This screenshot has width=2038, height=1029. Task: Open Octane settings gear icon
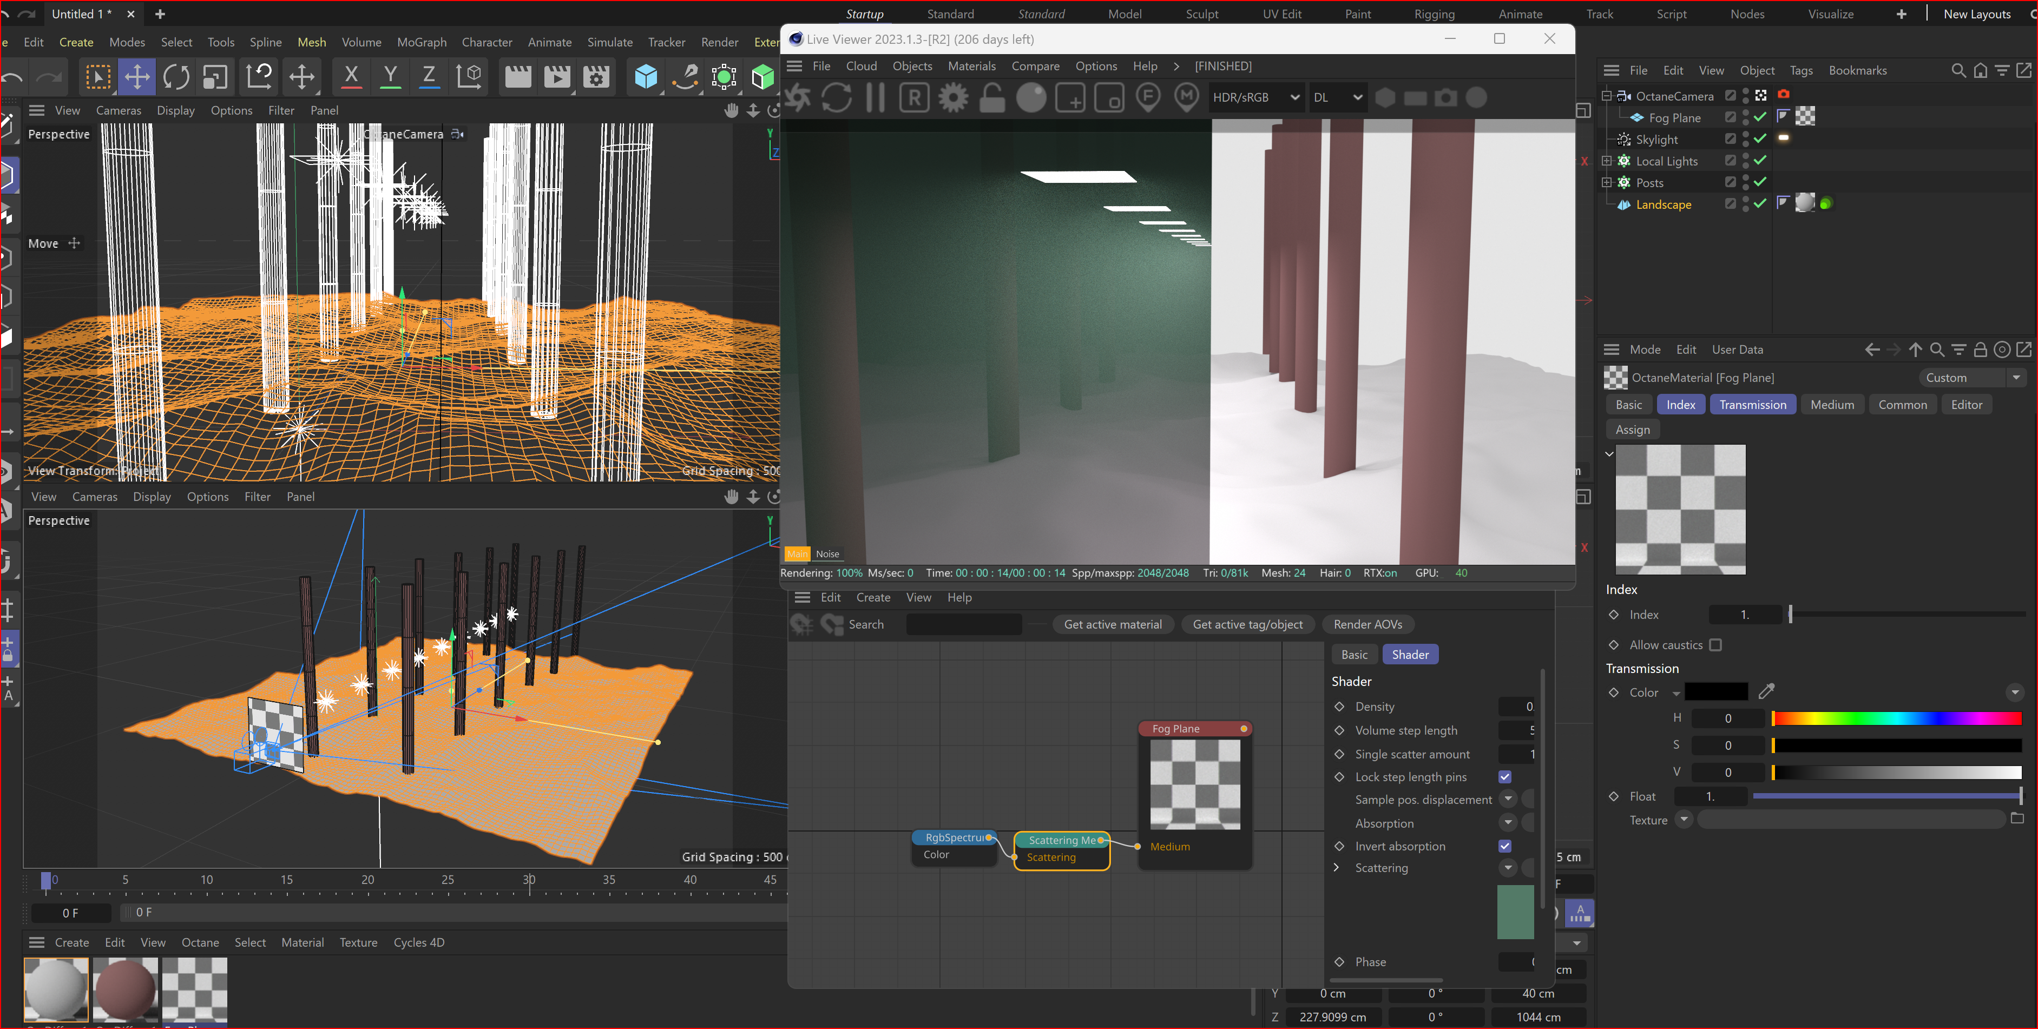[954, 98]
